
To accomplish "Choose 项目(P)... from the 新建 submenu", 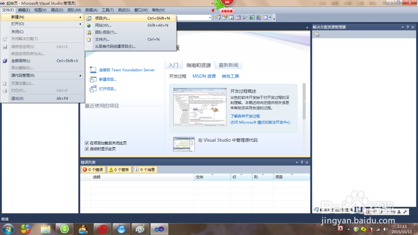I will click(130, 18).
